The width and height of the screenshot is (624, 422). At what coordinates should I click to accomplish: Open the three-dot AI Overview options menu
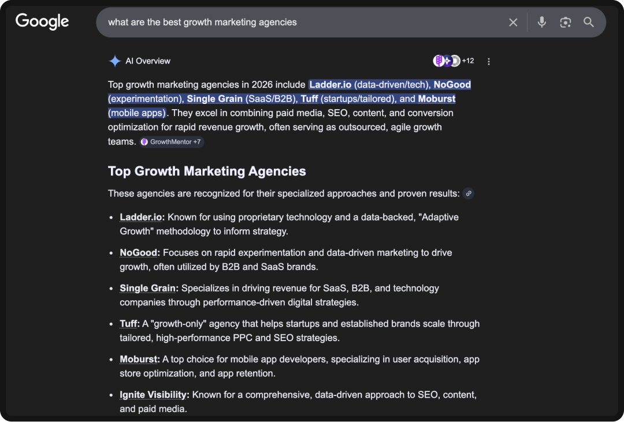(489, 61)
